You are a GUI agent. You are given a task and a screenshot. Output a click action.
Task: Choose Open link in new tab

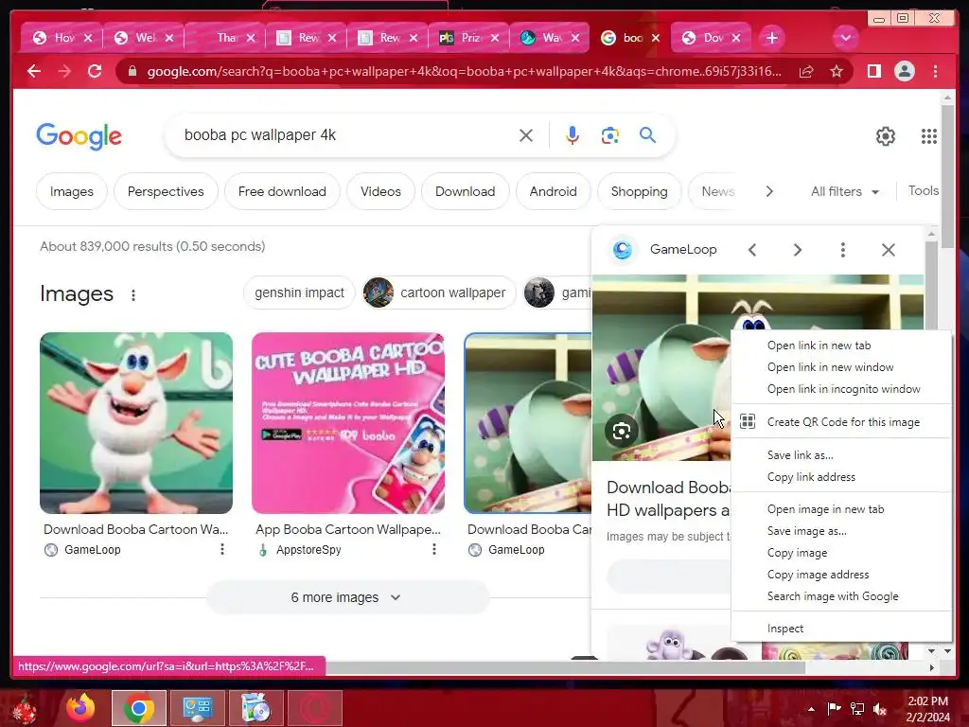tap(841, 346)
